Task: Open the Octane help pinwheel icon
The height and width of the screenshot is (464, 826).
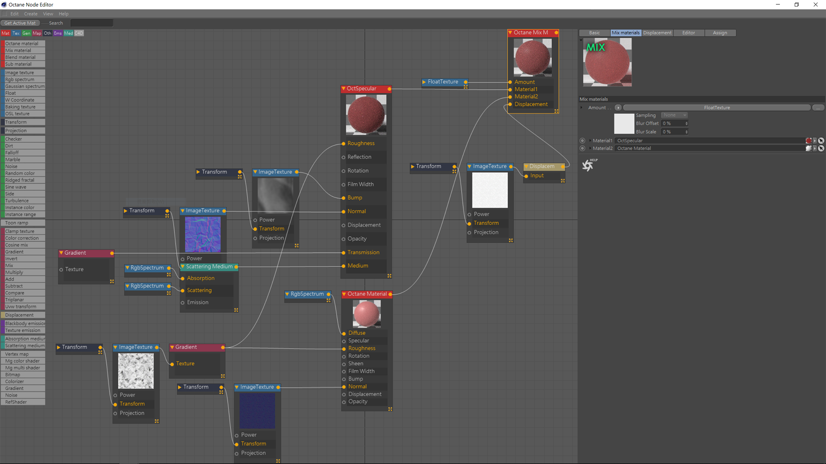Action: click(589, 165)
